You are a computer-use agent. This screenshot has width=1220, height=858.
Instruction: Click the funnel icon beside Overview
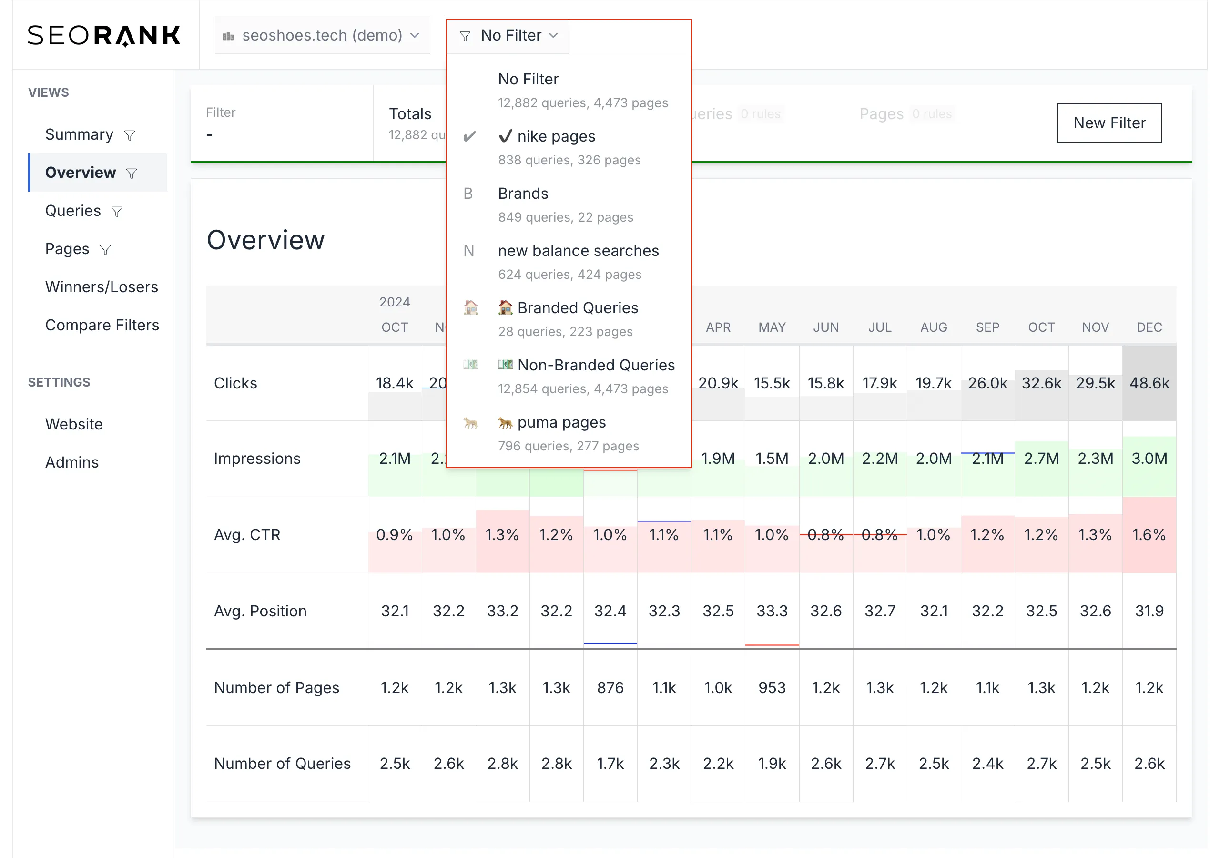[131, 174]
